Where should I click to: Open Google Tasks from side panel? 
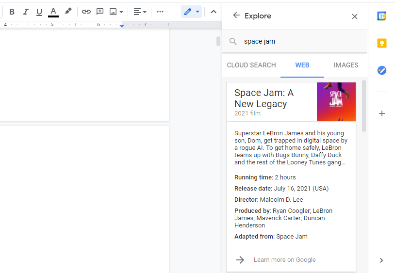click(382, 70)
